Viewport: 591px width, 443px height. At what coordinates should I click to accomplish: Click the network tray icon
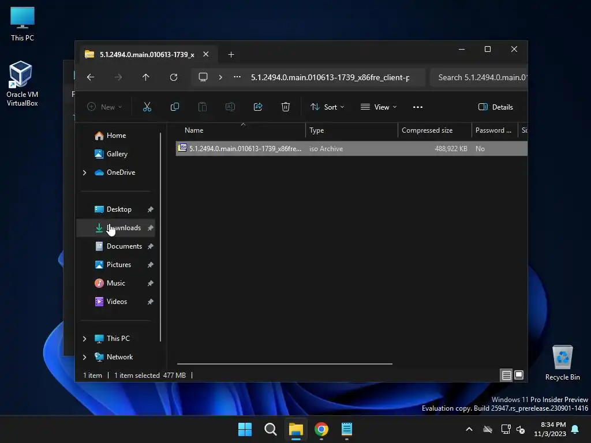(x=506, y=429)
